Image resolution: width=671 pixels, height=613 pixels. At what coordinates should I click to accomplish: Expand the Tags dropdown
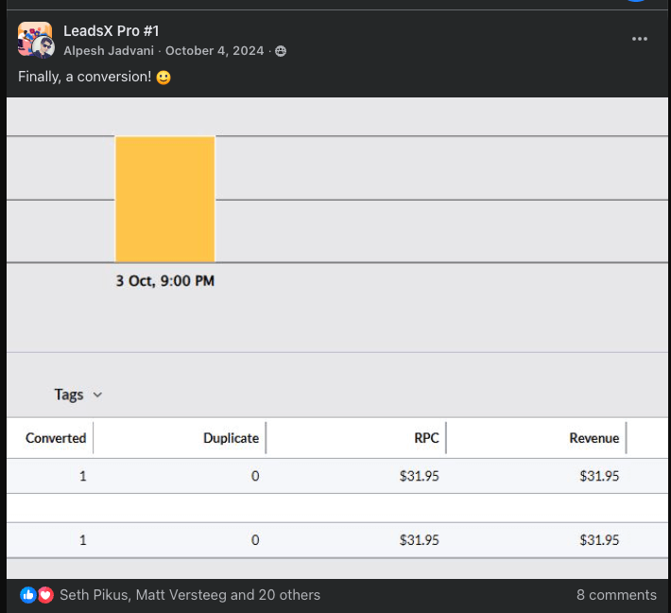point(77,394)
